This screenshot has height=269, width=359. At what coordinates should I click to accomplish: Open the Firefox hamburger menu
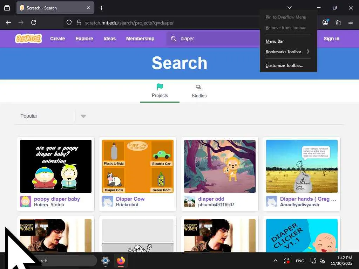click(x=351, y=22)
